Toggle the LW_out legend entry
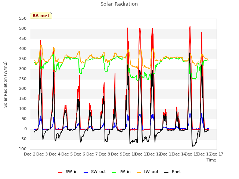This screenshot has height=179, width=239. [x=148, y=172]
